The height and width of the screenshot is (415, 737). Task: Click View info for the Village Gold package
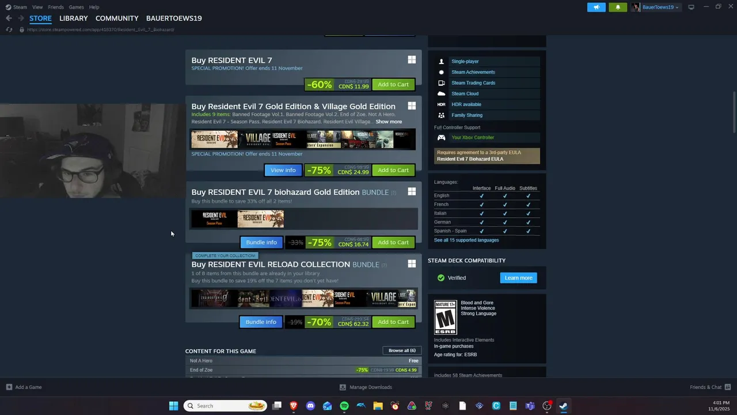283,170
